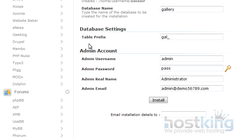Click the arrow icon beside MyBB

[x=62, y=128]
